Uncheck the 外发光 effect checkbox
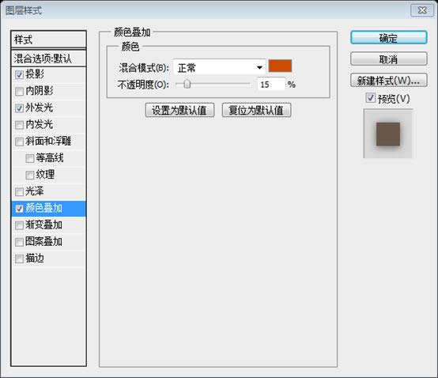 pyautogui.click(x=19, y=108)
